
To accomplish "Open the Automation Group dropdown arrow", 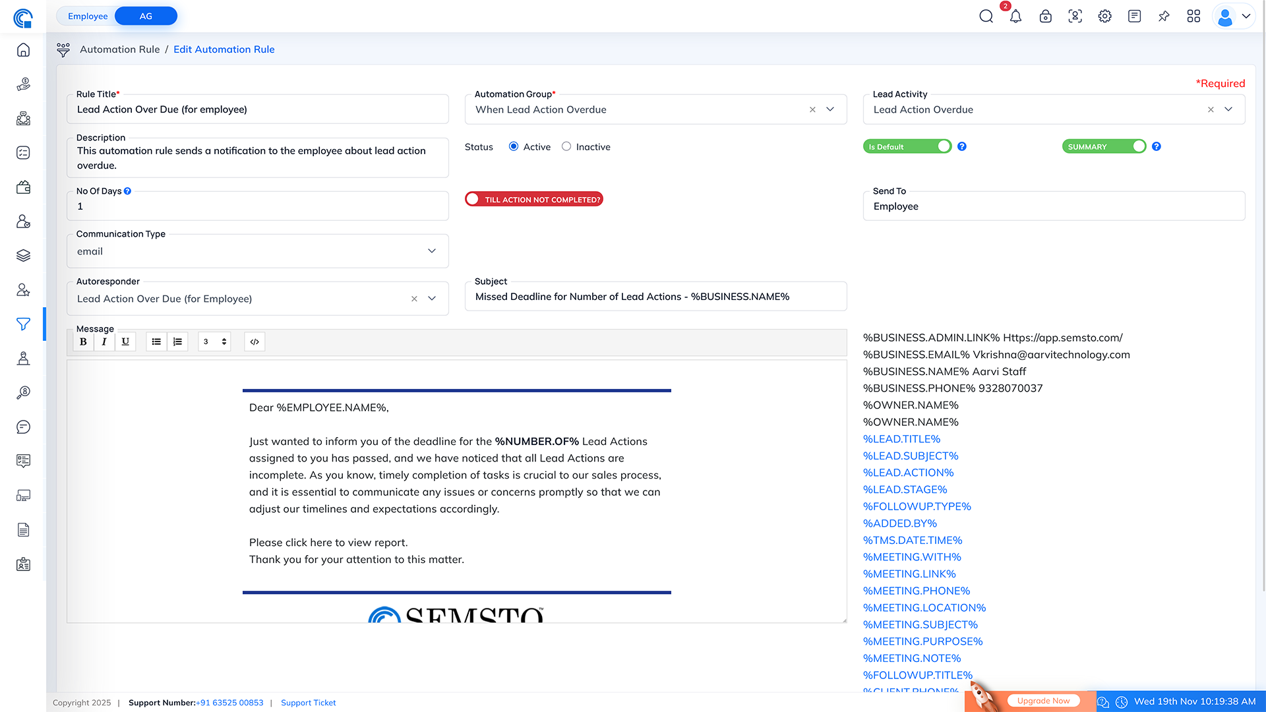I will click(830, 109).
